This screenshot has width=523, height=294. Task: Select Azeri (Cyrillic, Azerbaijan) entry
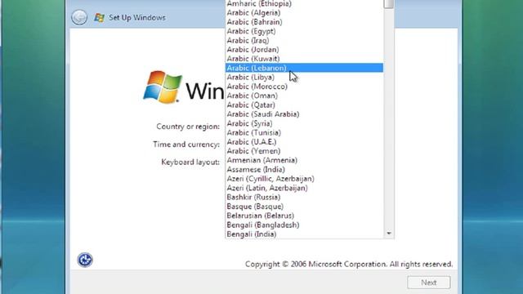[x=304, y=179]
